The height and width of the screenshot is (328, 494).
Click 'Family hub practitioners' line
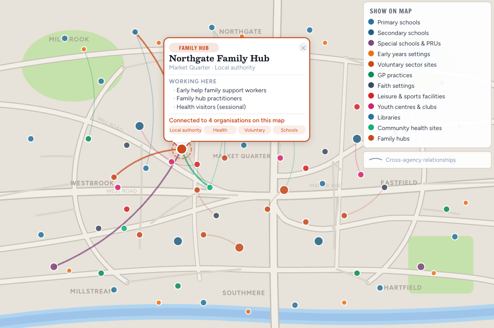click(209, 98)
